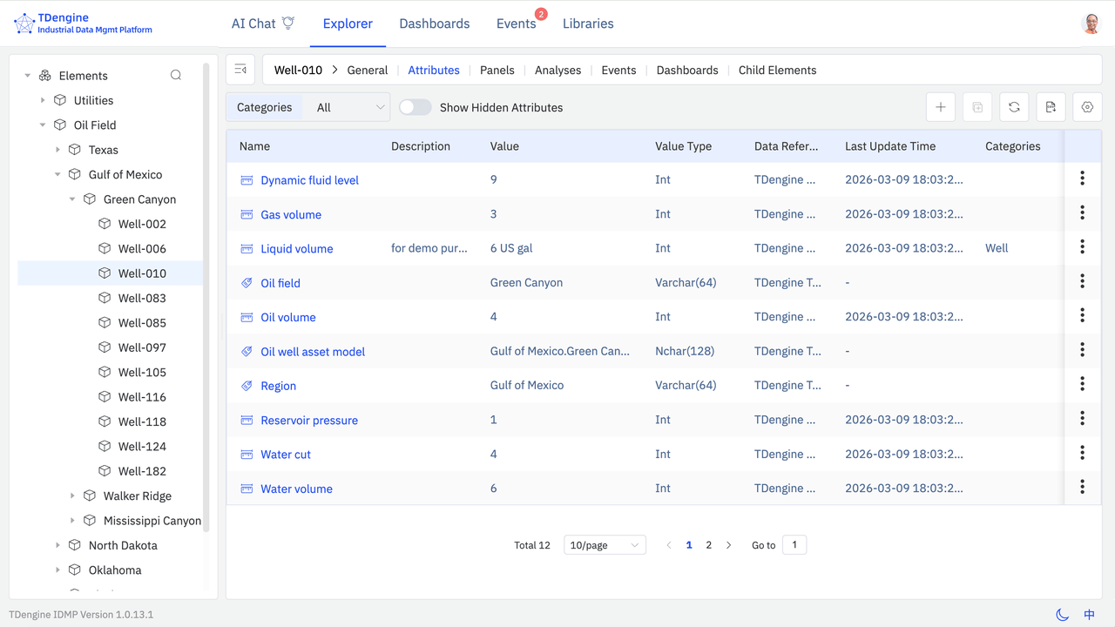Open the 10/page page size dropdown
This screenshot has height=627, width=1115.
(x=605, y=545)
